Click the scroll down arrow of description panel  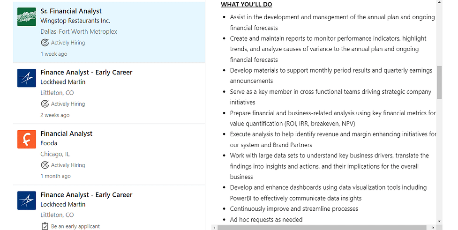coord(439,222)
